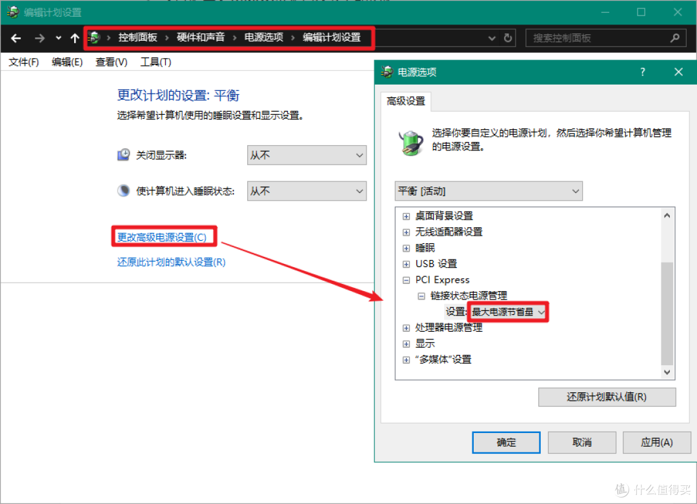Open the recent locations dropdown arrow

click(x=58, y=38)
